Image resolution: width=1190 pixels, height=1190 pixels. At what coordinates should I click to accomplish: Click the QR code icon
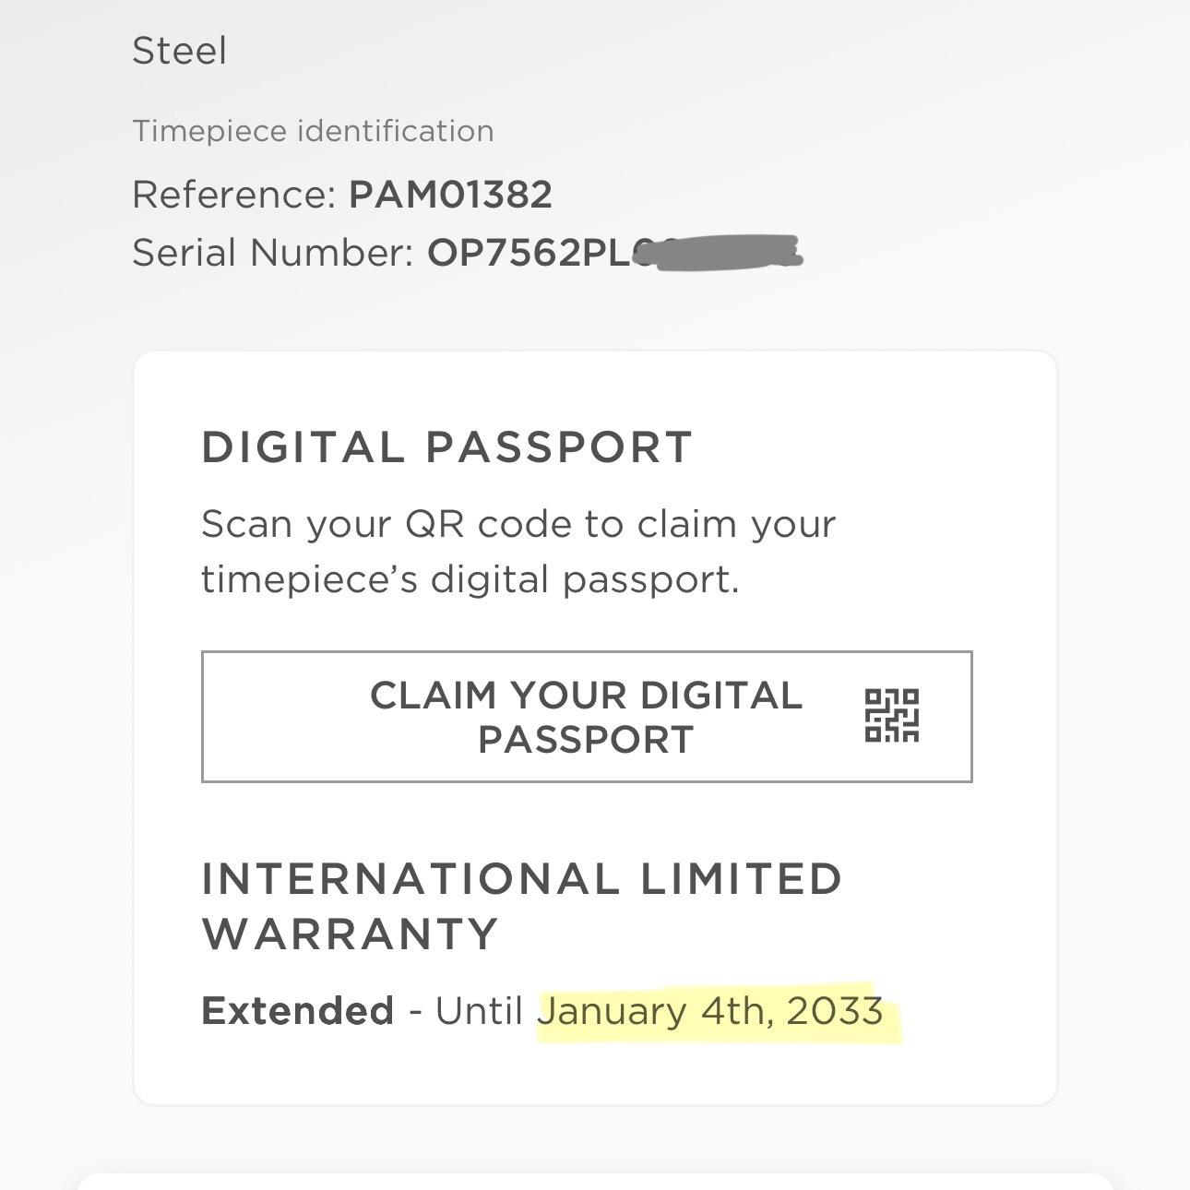[891, 715]
